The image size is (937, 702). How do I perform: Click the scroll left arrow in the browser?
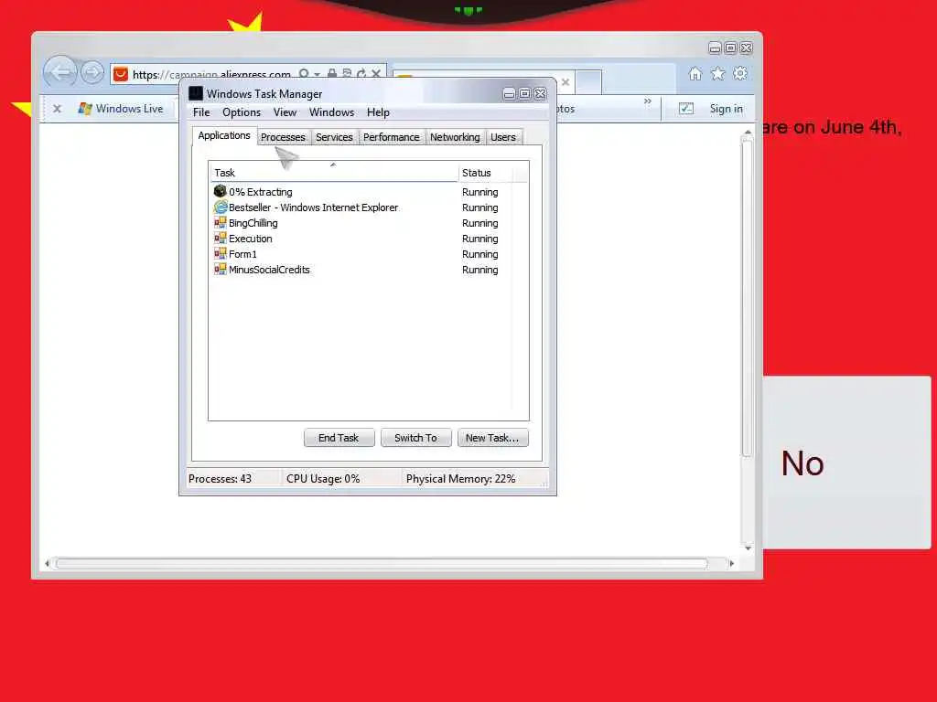click(x=48, y=563)
